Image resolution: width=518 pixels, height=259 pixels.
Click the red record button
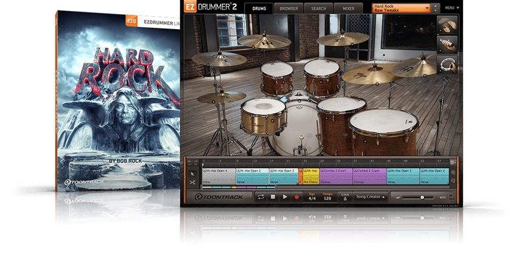[297, 196]
